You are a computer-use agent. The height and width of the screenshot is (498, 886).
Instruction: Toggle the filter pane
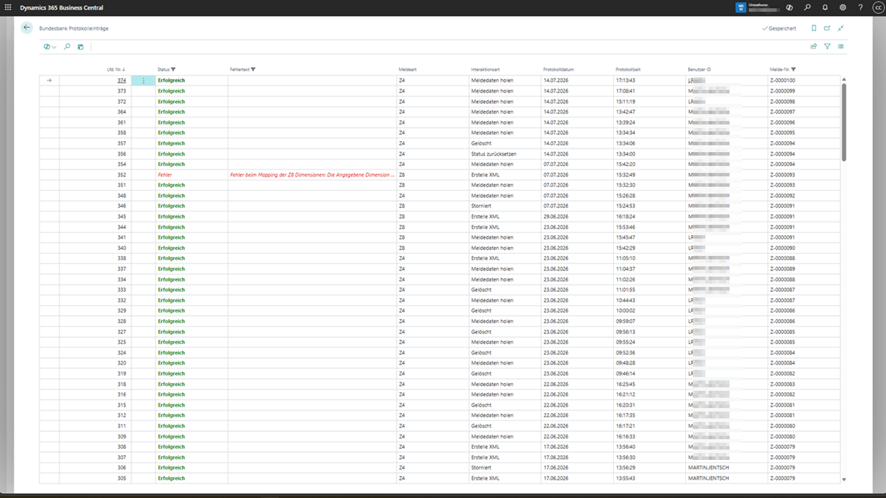[x=827, y=46]
